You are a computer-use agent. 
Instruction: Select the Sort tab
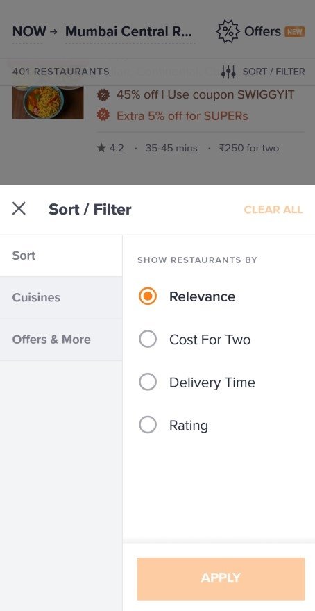(x=61, y=256)
